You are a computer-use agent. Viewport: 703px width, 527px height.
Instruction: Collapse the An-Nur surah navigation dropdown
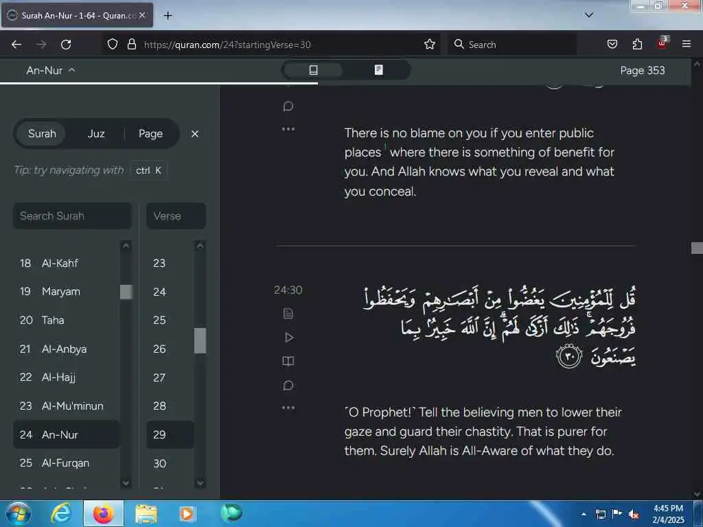[51, 71]
